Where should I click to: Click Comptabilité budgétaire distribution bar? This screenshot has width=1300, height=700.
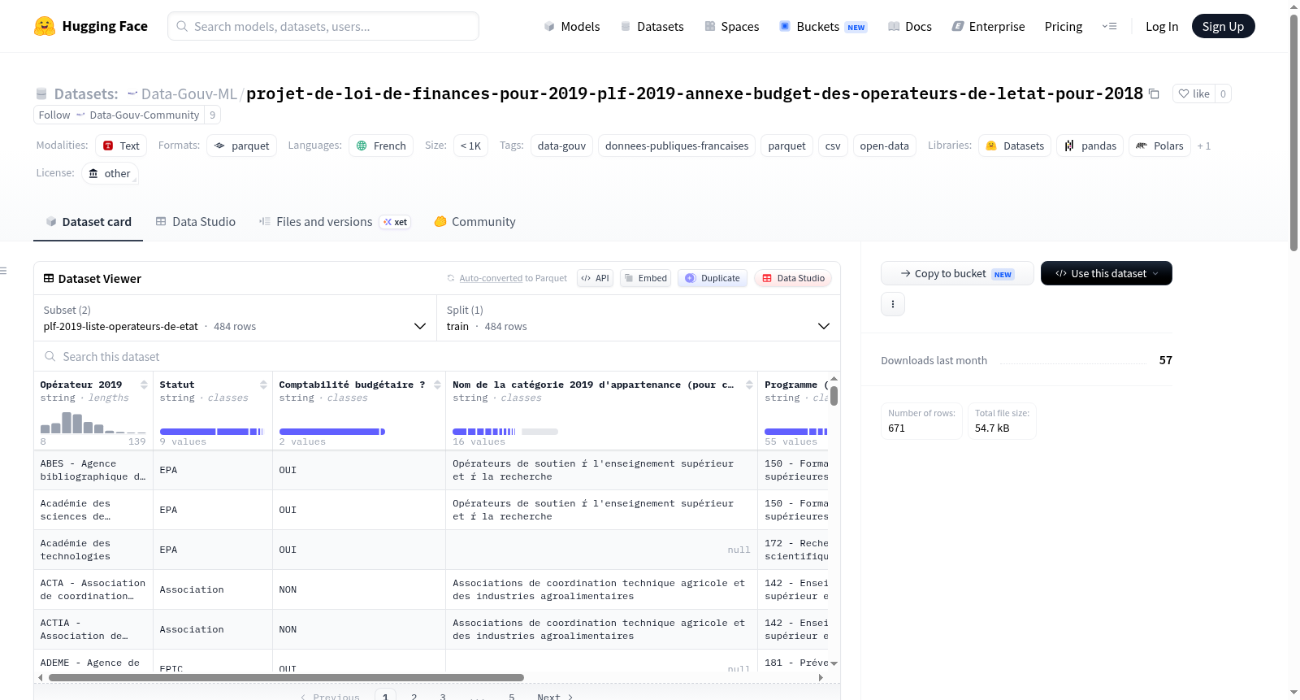[332, 432]
